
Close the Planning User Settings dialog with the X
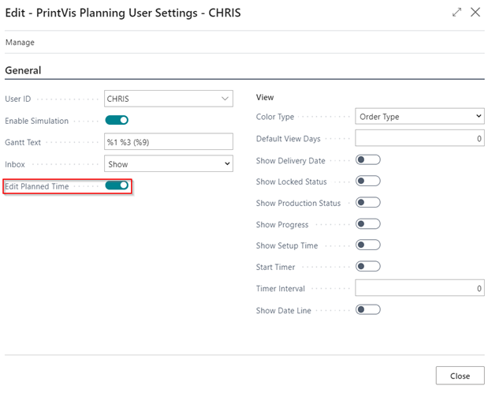[x=475, y=13]
